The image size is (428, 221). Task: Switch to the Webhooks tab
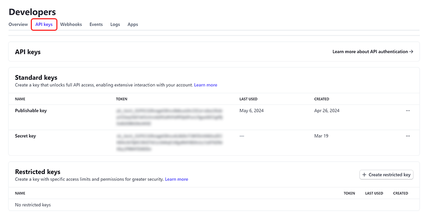click(x=71, y=24)
